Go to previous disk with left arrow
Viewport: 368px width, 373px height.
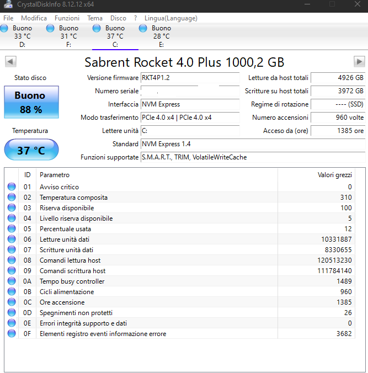(x=10, y=62)
